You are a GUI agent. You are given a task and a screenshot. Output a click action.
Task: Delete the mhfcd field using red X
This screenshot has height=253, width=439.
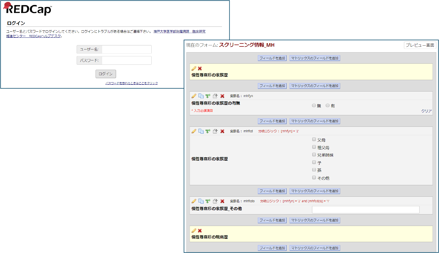point(222,131)
